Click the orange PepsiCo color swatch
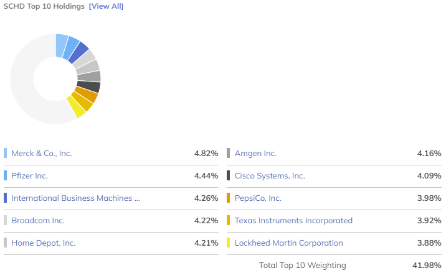 click(x=229, y=198)
